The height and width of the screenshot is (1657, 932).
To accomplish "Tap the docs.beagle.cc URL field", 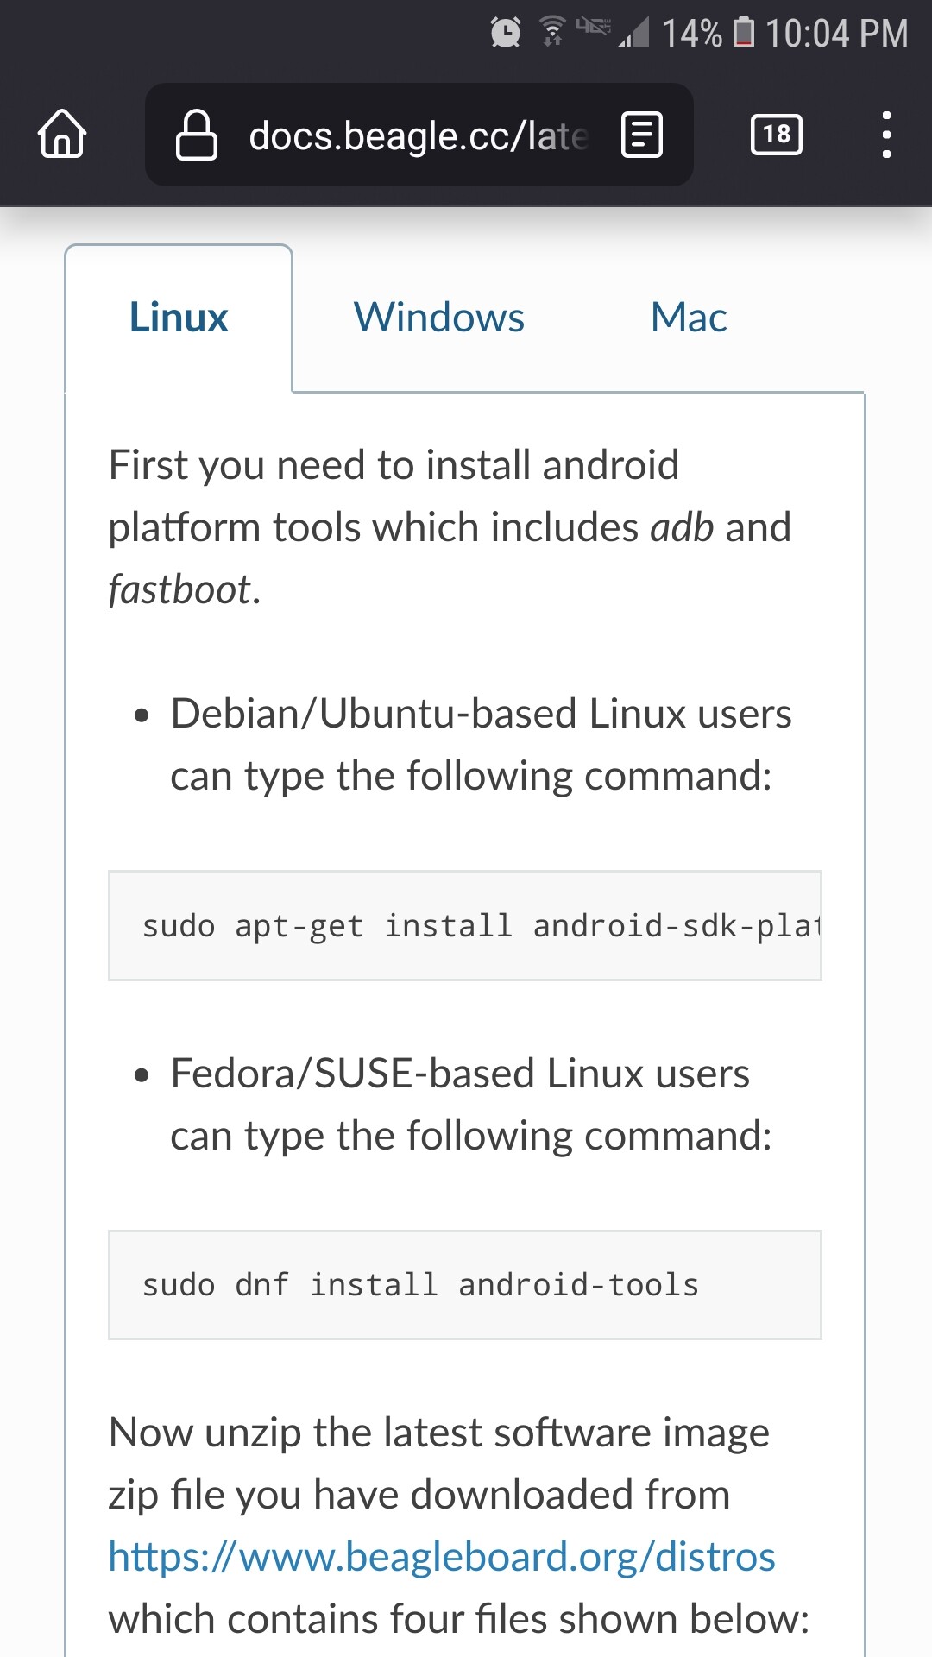I will [418, 135].
